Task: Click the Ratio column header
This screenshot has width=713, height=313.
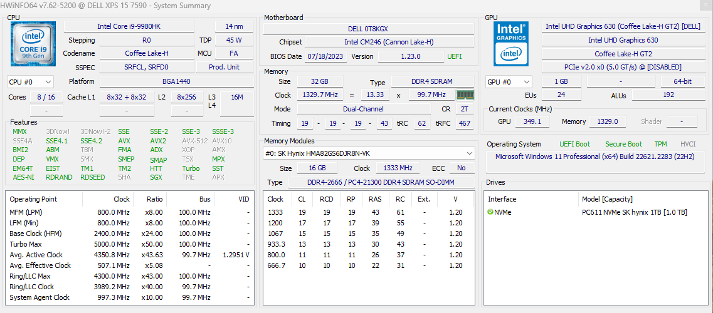Action: [150, 199]
